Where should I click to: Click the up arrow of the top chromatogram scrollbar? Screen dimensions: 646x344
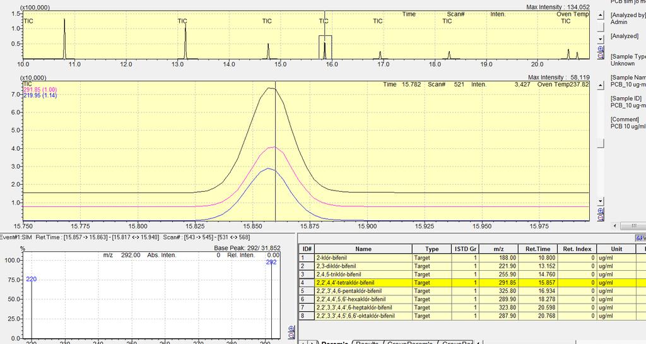[x=601, y=15]
